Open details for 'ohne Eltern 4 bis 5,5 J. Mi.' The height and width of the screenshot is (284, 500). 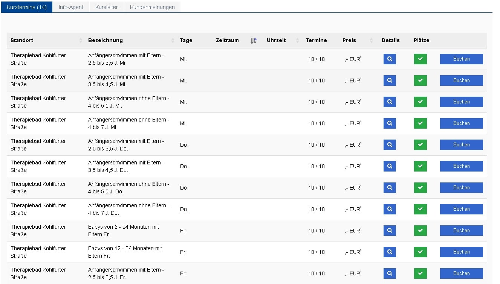pos(390,102)
